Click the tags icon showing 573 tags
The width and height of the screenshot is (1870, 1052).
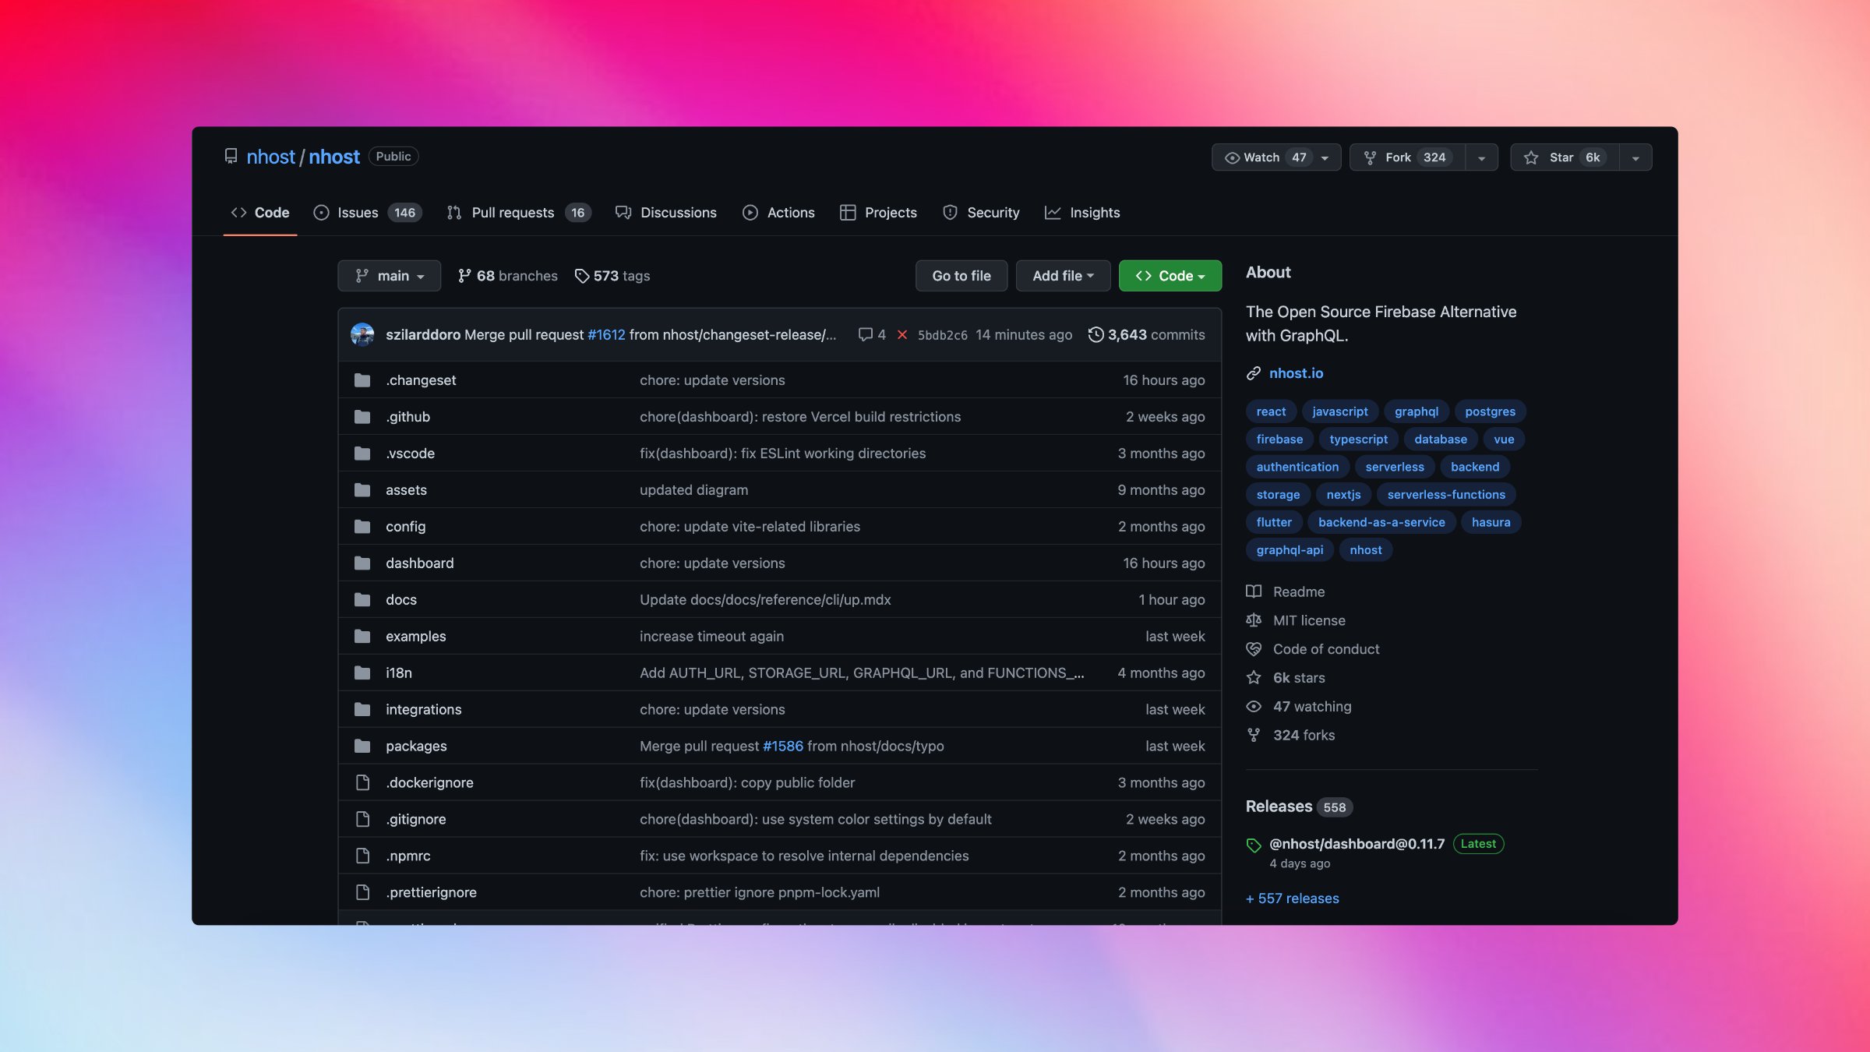581,276
